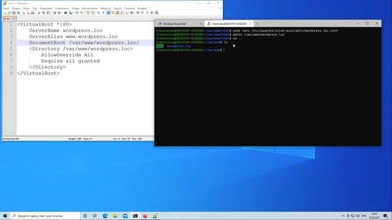Image resolution: width=392 pixels, height=220 pixels.
Task: Toggle synchronized horizontal scrolling icon
Action: (x=92, y=13)
